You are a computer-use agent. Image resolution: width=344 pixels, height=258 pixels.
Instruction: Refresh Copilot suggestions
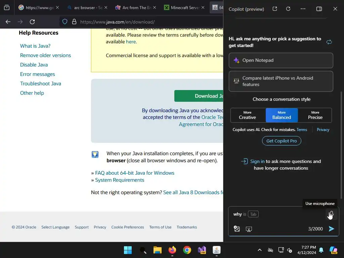point(329,42)
